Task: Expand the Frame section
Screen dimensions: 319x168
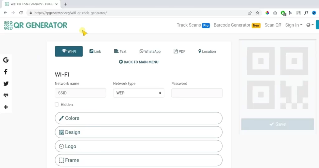Action: click(139, 160)
